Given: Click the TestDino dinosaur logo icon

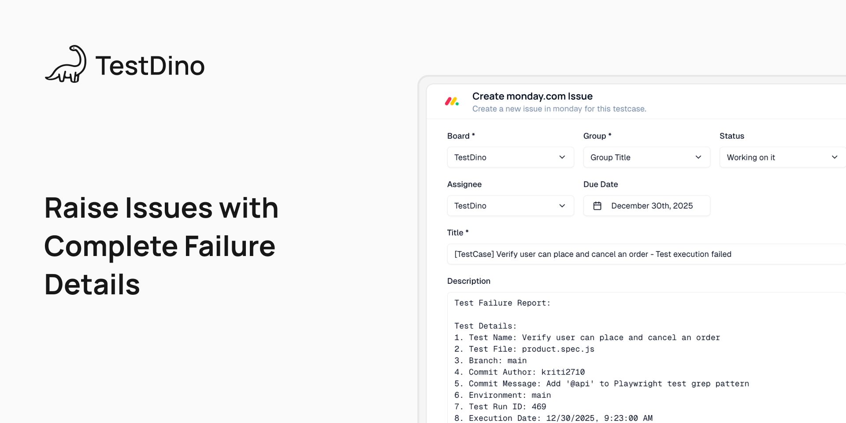Looking at the screenshot, I should pyautogui.click(x=66, y=64).
